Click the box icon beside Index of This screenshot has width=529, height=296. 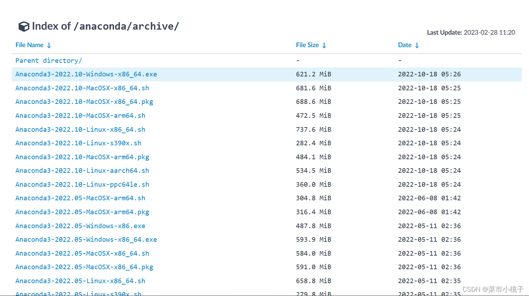click(24, 26)
